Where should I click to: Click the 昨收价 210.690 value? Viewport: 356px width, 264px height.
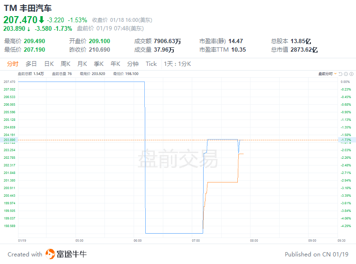click(x=100, y=50)
